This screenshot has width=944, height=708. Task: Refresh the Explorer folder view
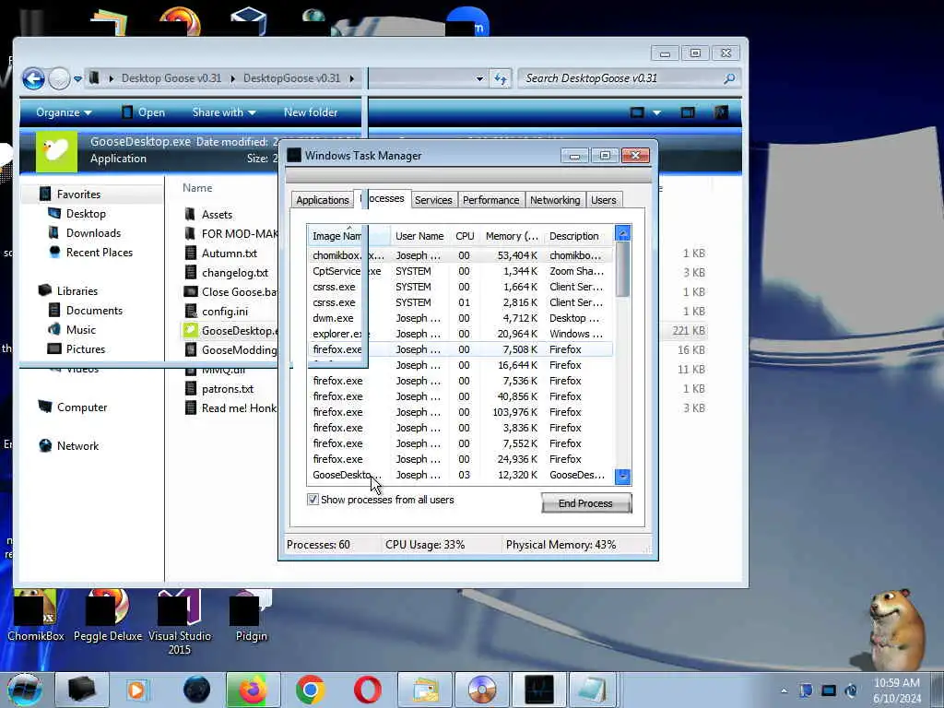(x=501, y=79)
